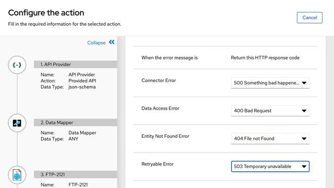The image size is (334, 188).
Task: Click the 'Data Mapper' name value
Action: click(82, 133)
